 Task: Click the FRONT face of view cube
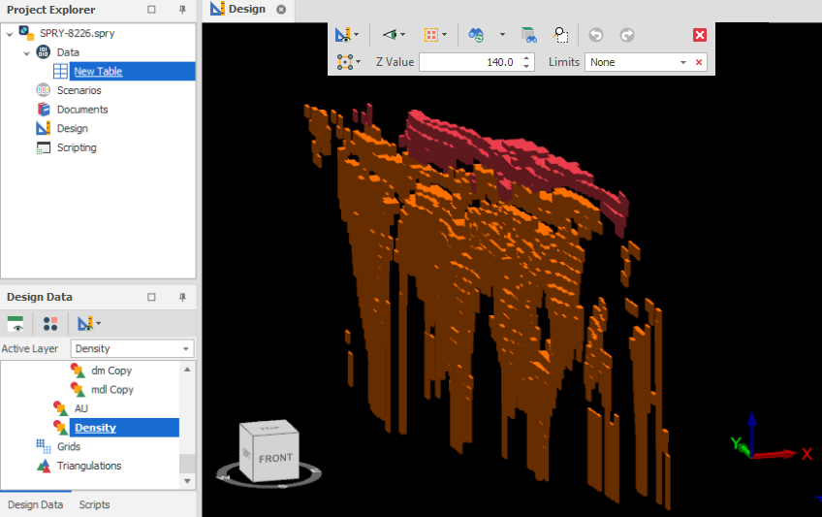pyautogui.click(x=274, y=458)
